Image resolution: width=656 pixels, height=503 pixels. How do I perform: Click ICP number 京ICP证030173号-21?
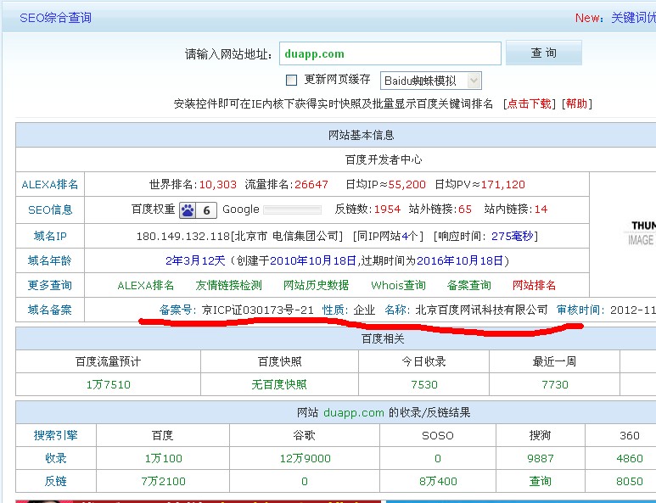coord(258,310)
